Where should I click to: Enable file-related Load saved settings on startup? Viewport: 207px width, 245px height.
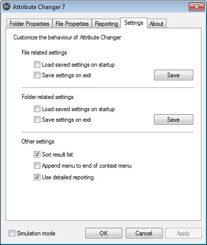(x=37, y=65)
